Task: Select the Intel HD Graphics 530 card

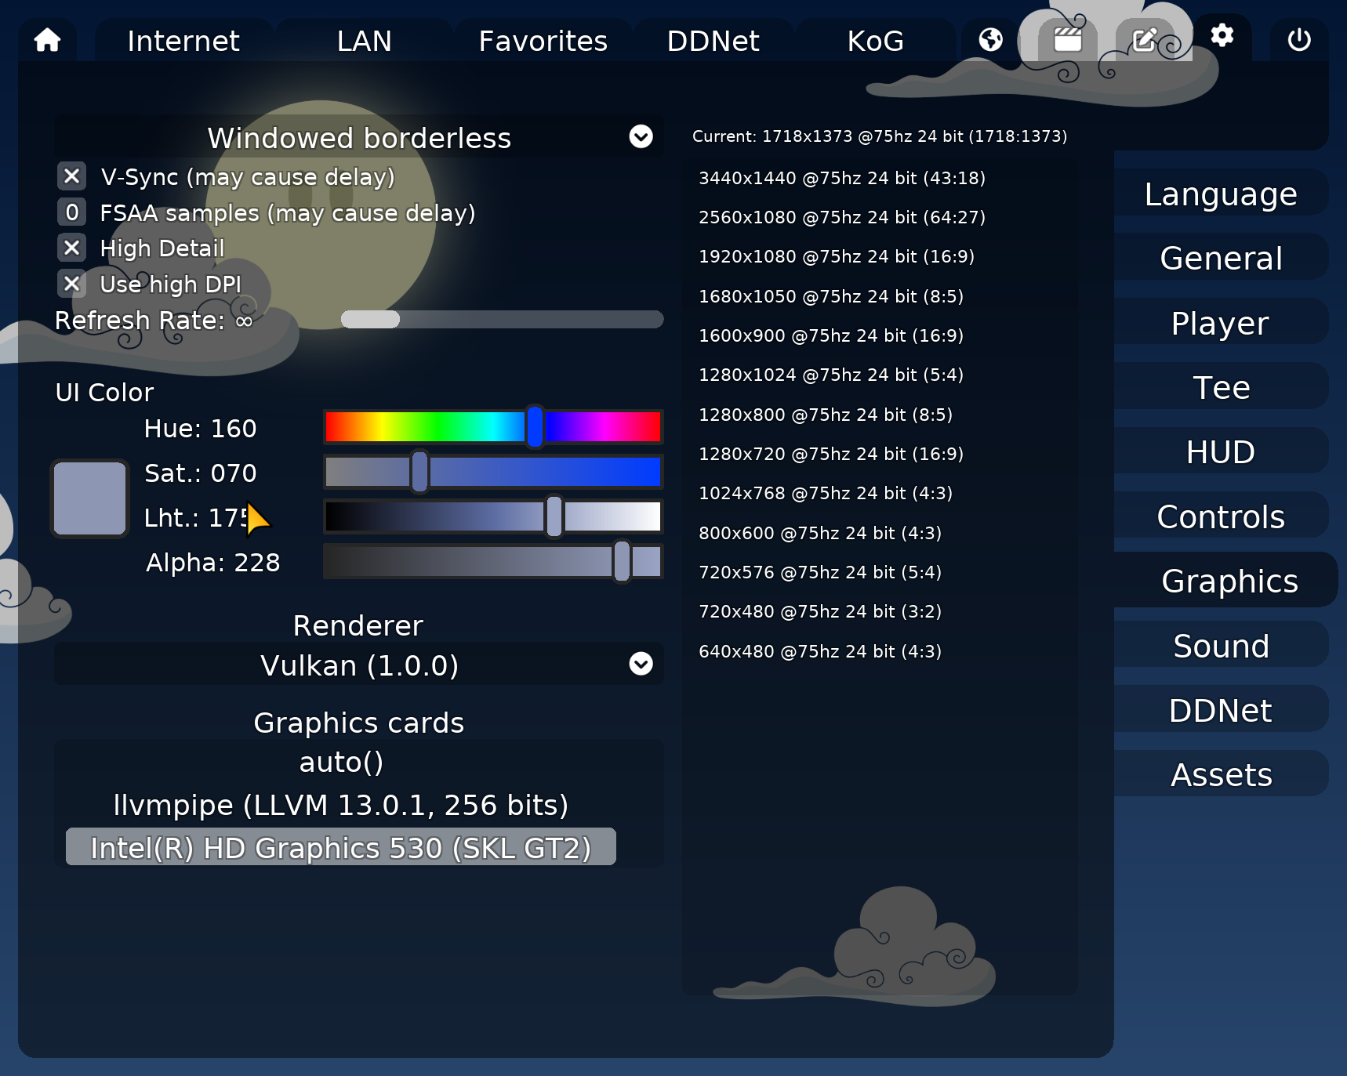Action: click(x=342, y=847)
